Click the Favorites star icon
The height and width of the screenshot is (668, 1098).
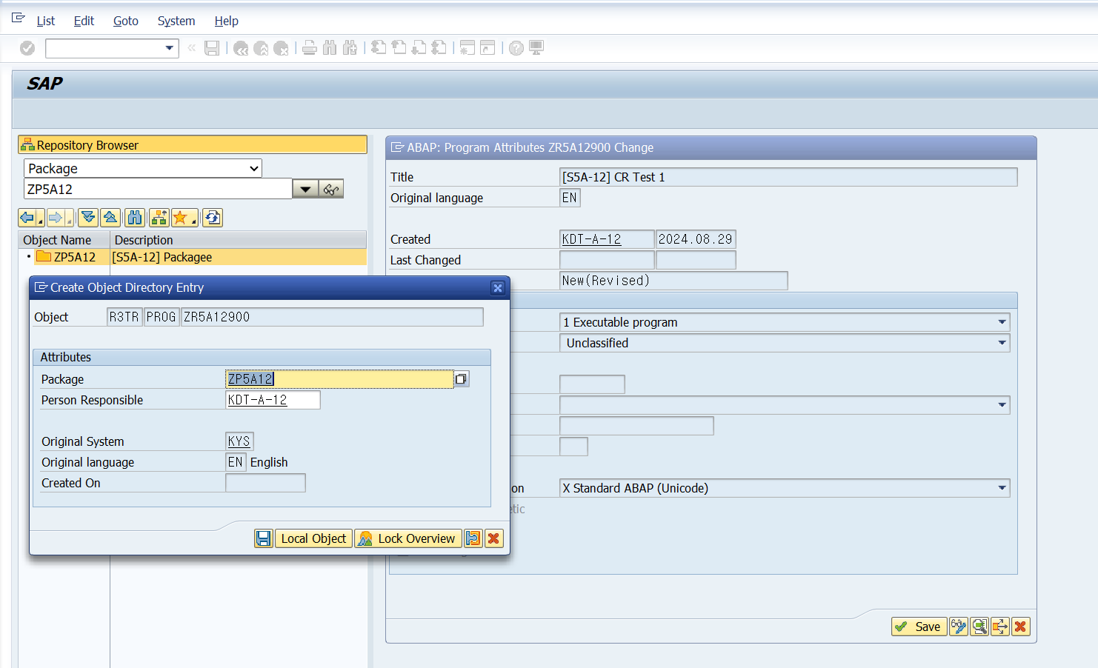point(180,218)
